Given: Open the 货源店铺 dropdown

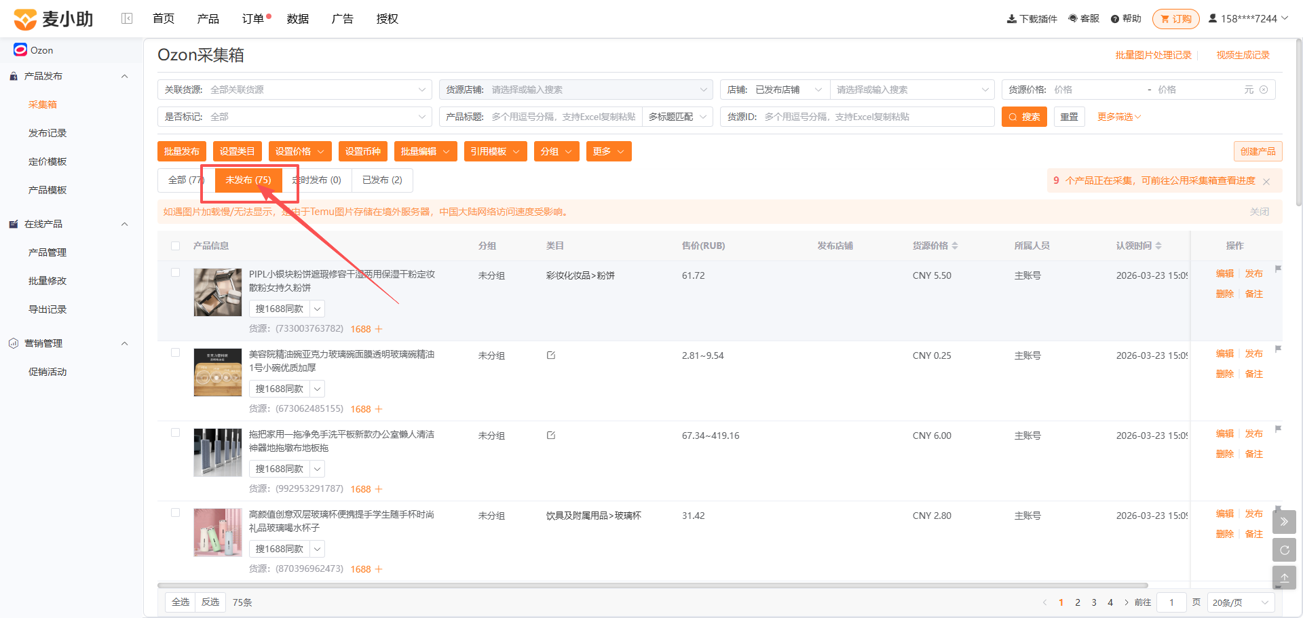Looking at the screenshot, I should tap(575, 90).
